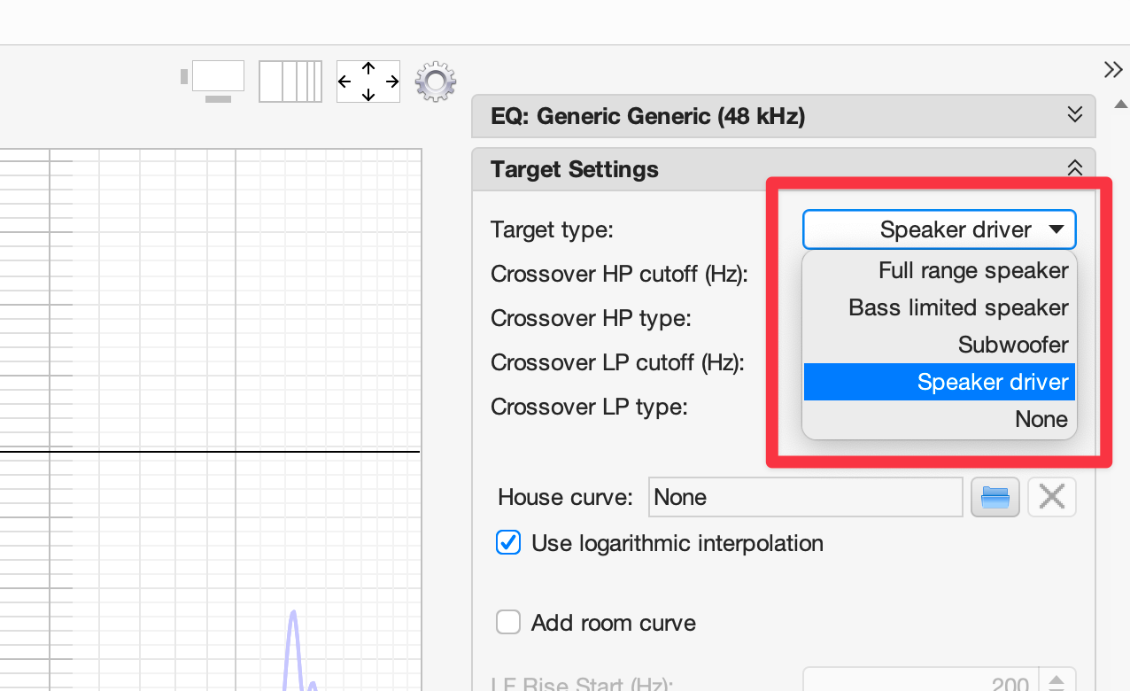This screenshot has height=691, width=1130.
Task: Expand the EQ: Generic Generic panel
Action: (x=1074, y=115)
